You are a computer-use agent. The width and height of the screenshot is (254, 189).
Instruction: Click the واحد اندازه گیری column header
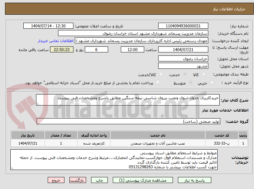pyautogui.click(x=94, y=135)
